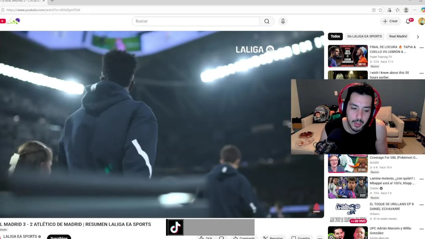The width and height of the screenshot is (425, 239).
Task: Click the split screen icon in address bar
Action: (374, 10)
